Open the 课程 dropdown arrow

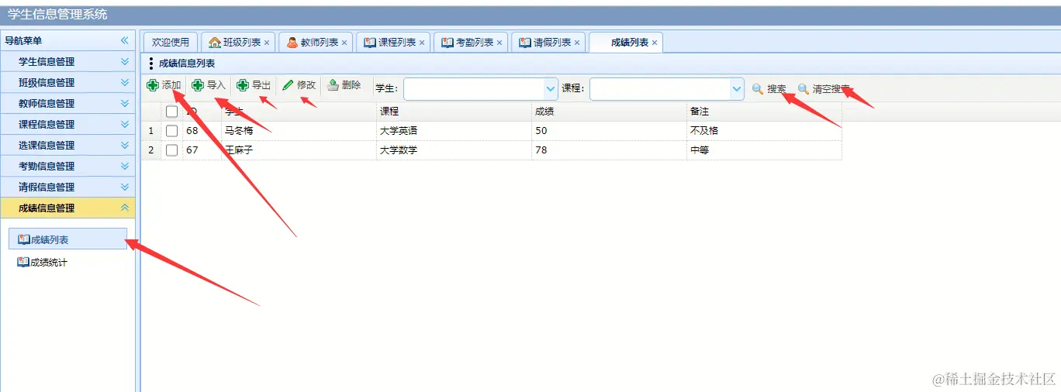[737, 89]
